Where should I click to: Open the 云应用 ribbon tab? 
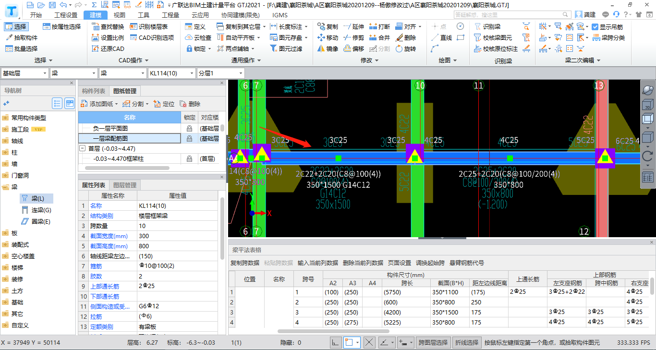pyautogui.click(x=201, y=15)
